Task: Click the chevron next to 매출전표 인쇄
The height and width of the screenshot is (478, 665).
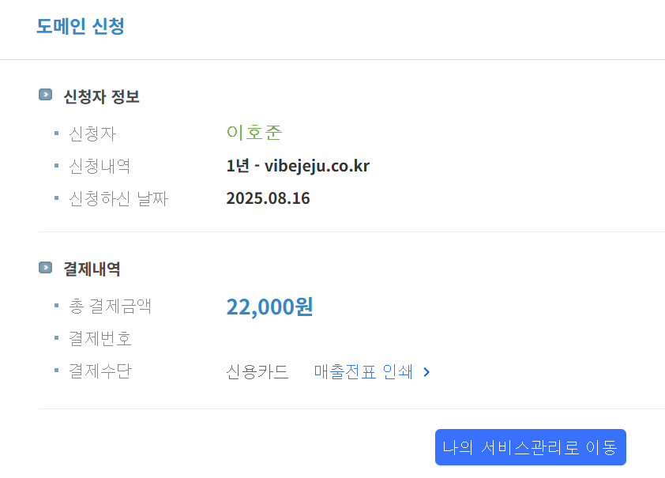Action: [426, 372]
